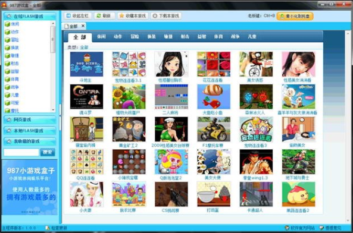Expand the 本地FLASH游戏 sidebar section
The image size is (353, 233).
tap(30, 131)
